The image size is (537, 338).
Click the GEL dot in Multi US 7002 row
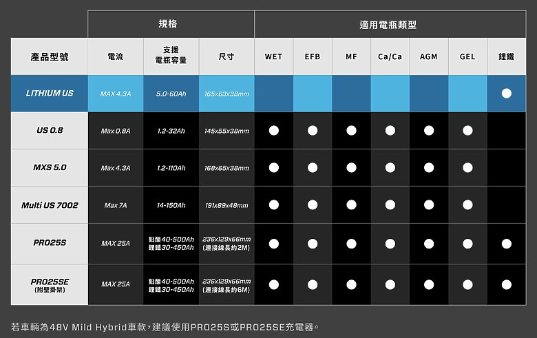click(x=467, y=204)
